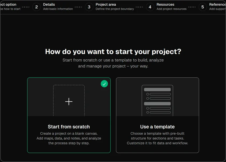
Task: Click the 'Start from scratch' title text
Action: click(x=69, y=127)
